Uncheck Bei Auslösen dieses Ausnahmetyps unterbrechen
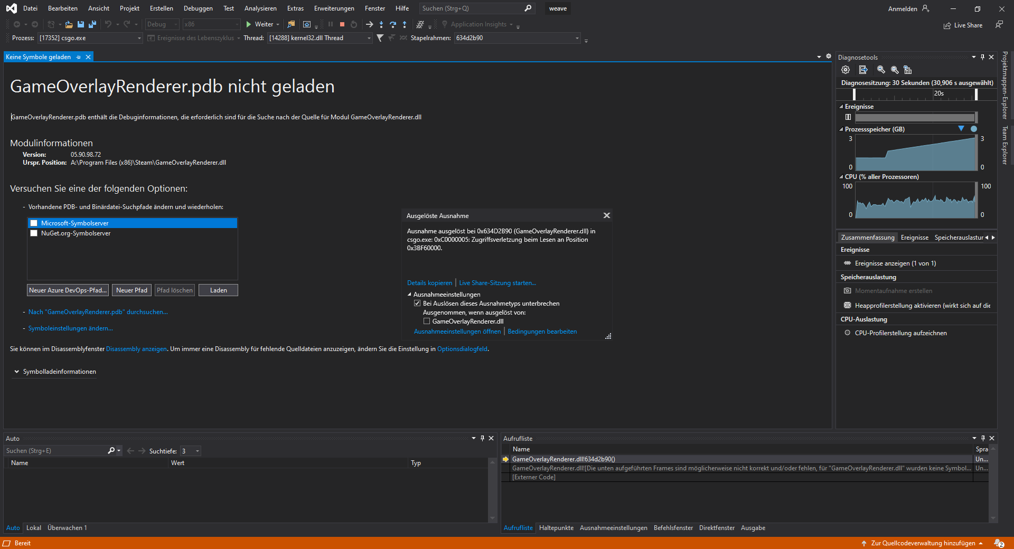The height and width of the screenshot is (549, 1014). (x=417, y=304)
